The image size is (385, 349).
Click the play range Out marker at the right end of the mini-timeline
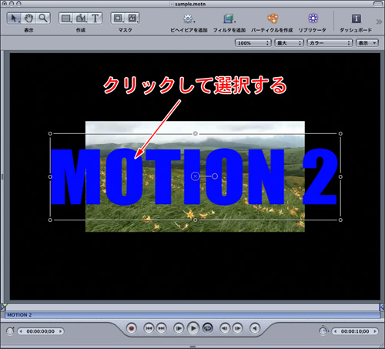(x=382, y=307)
